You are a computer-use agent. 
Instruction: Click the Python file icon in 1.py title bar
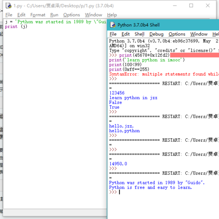[8, 6]
